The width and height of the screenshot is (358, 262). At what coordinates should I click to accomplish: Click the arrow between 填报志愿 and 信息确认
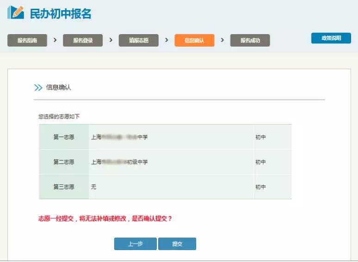click(167, 40)
